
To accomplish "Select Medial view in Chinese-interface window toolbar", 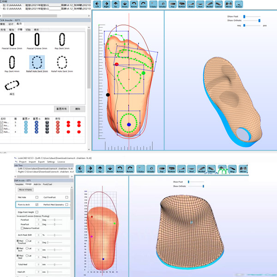I will [210, 4].
